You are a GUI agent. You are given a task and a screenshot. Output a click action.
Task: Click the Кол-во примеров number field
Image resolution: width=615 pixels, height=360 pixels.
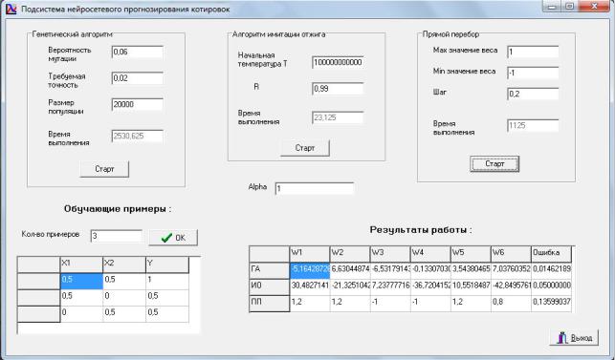[x=117, y=236]
